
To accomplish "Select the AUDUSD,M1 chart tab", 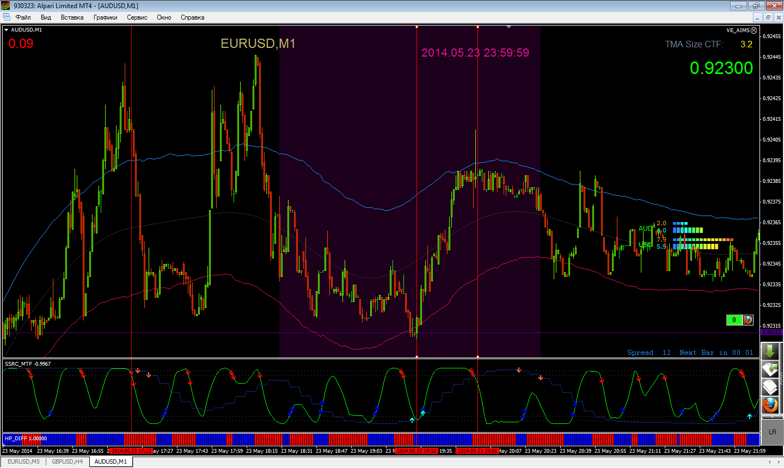I will point(111,461).
